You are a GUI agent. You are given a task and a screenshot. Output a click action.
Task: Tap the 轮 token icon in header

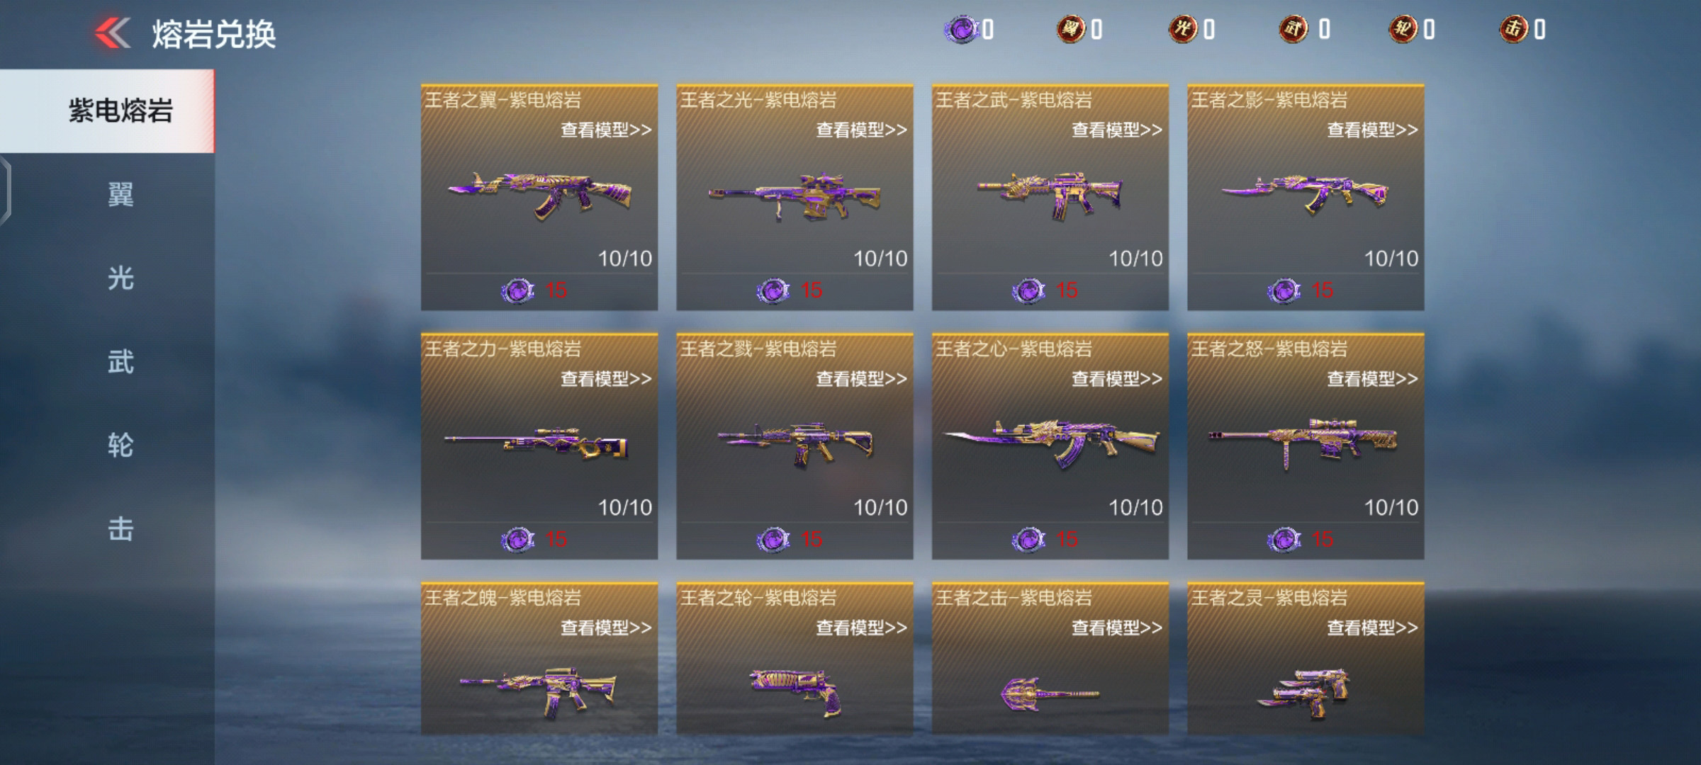(1403, 30)
